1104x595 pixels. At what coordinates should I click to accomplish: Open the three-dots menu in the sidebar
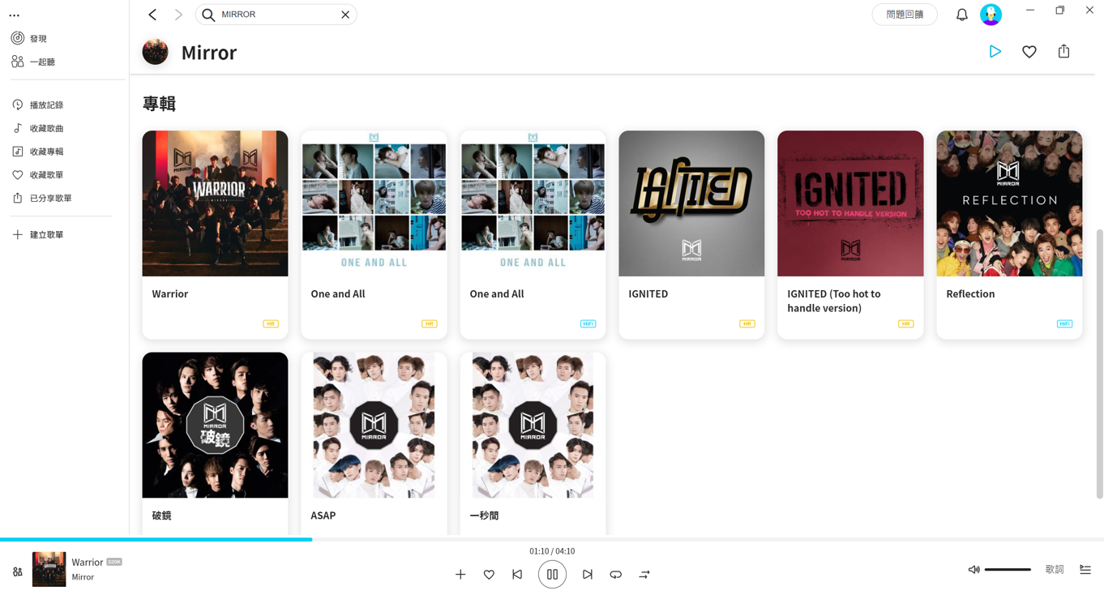(x=15, y=15)
